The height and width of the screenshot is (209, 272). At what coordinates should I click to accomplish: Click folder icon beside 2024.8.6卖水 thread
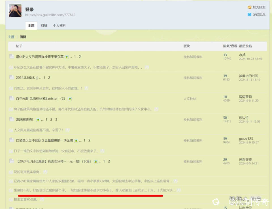click(12, 77)
